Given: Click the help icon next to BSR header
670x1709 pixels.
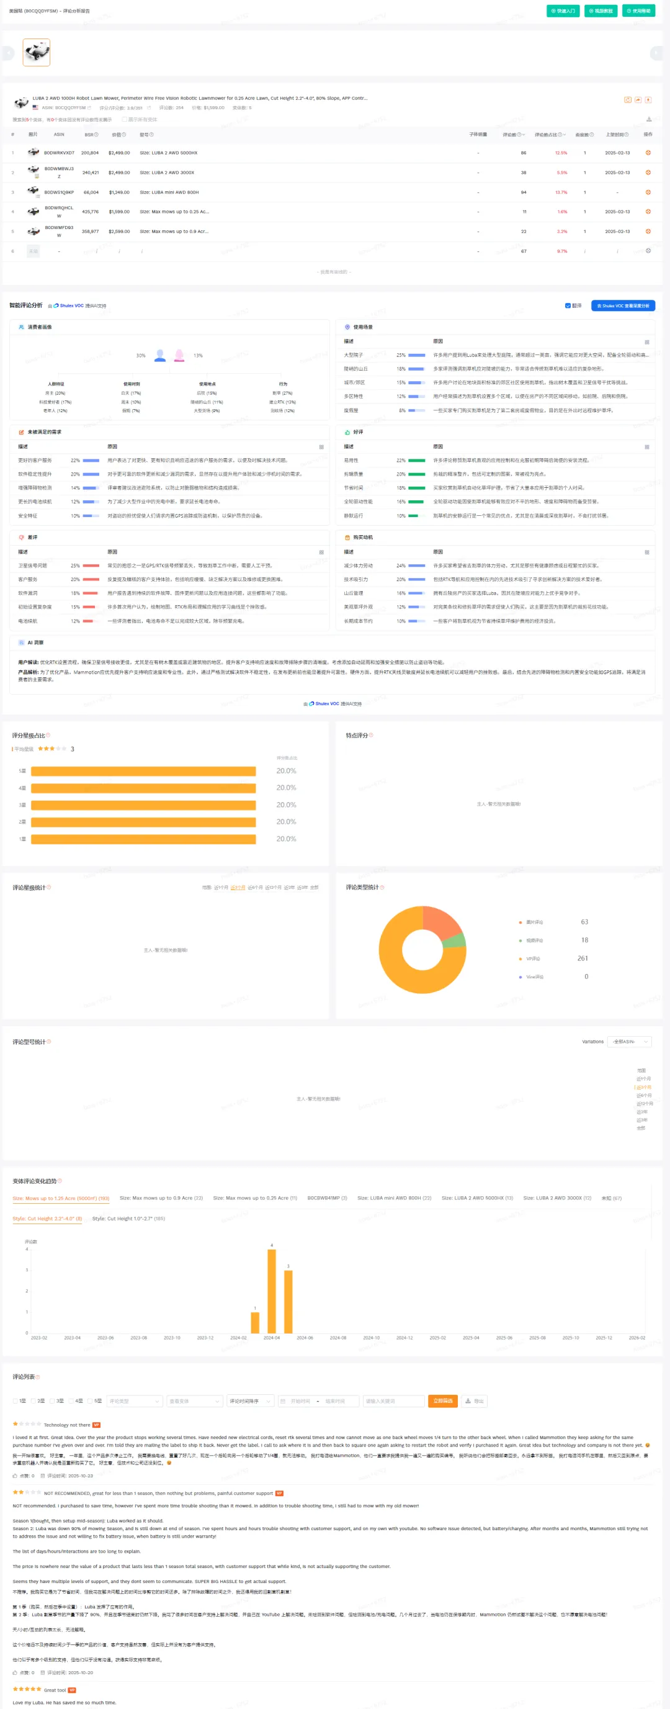Looking at the screenshot, I should tap(96, 135).
